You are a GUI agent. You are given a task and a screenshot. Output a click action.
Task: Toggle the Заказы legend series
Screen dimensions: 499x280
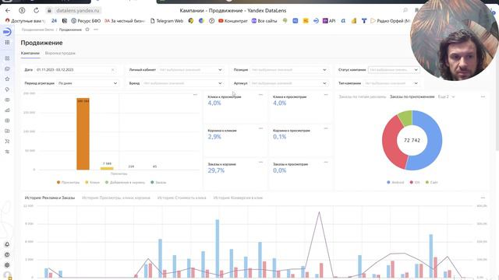pyautogui.click(x=158, y=183)
